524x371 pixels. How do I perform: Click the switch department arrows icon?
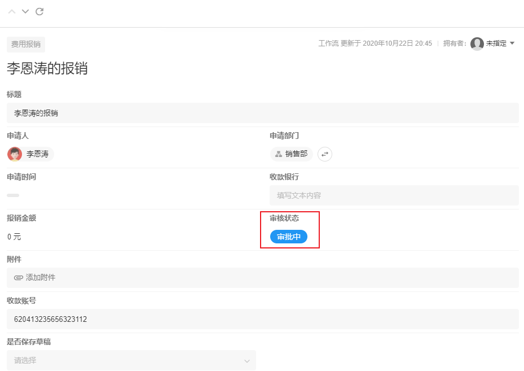(325, 154)
